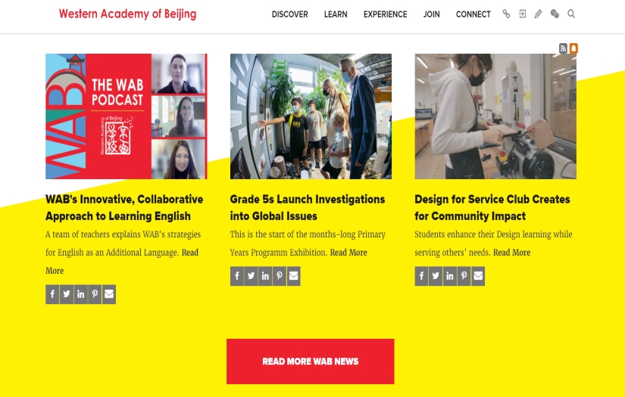
Task: Click the RSS feed icon
Action: (x=563, y=48)
